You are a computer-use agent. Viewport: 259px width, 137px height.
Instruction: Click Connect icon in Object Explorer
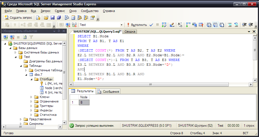[6, 37]
